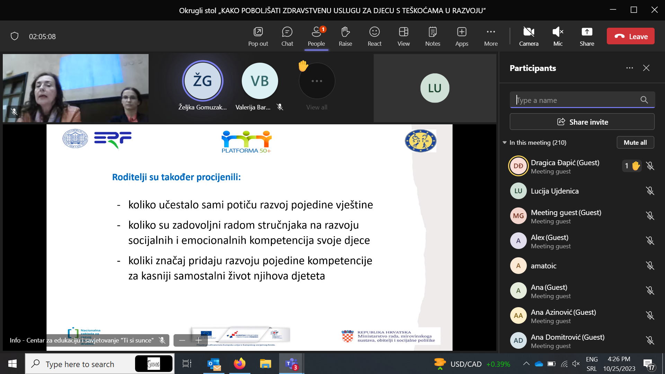The image size is (665, 374).
Task: Open File Explorer from taskbar
Action: (x=266, y=364)
